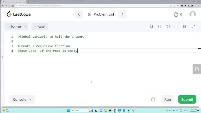Open Chrome from the taskbar
Viewport: 201px width, 113px height.
(115, 110)
